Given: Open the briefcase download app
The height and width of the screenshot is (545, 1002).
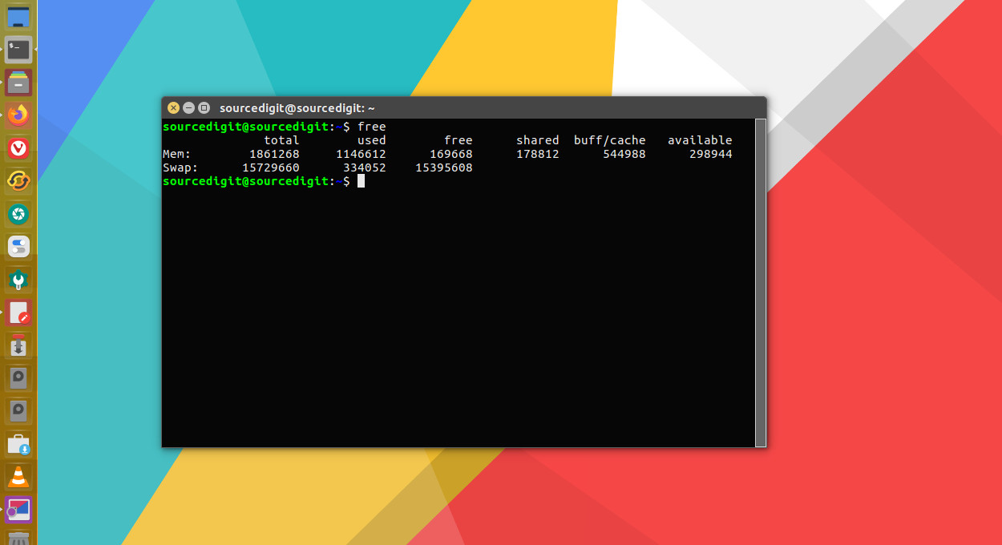Looking at the screenshot, I should click(x=18, y=443).
